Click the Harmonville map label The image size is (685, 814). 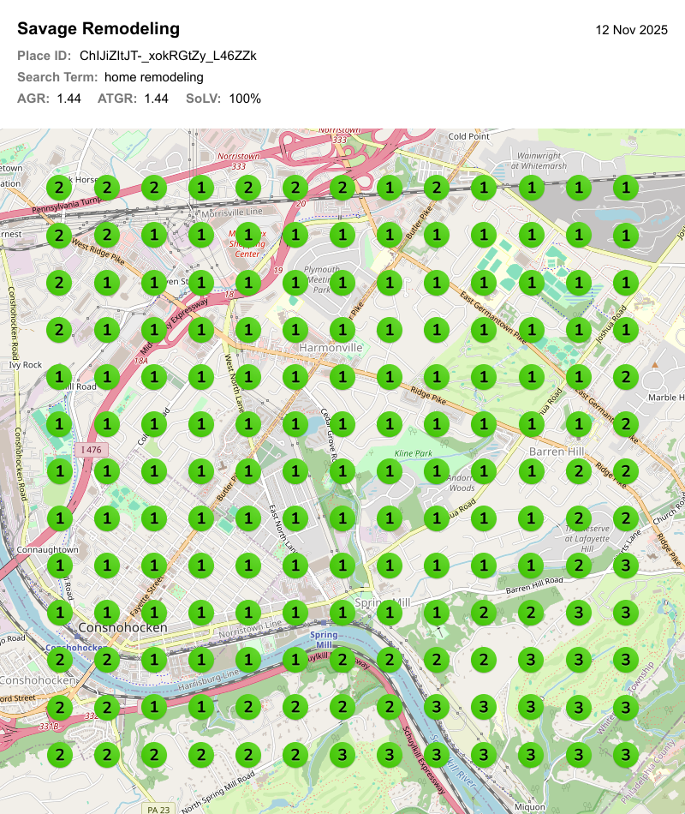[x=331, y=347]
